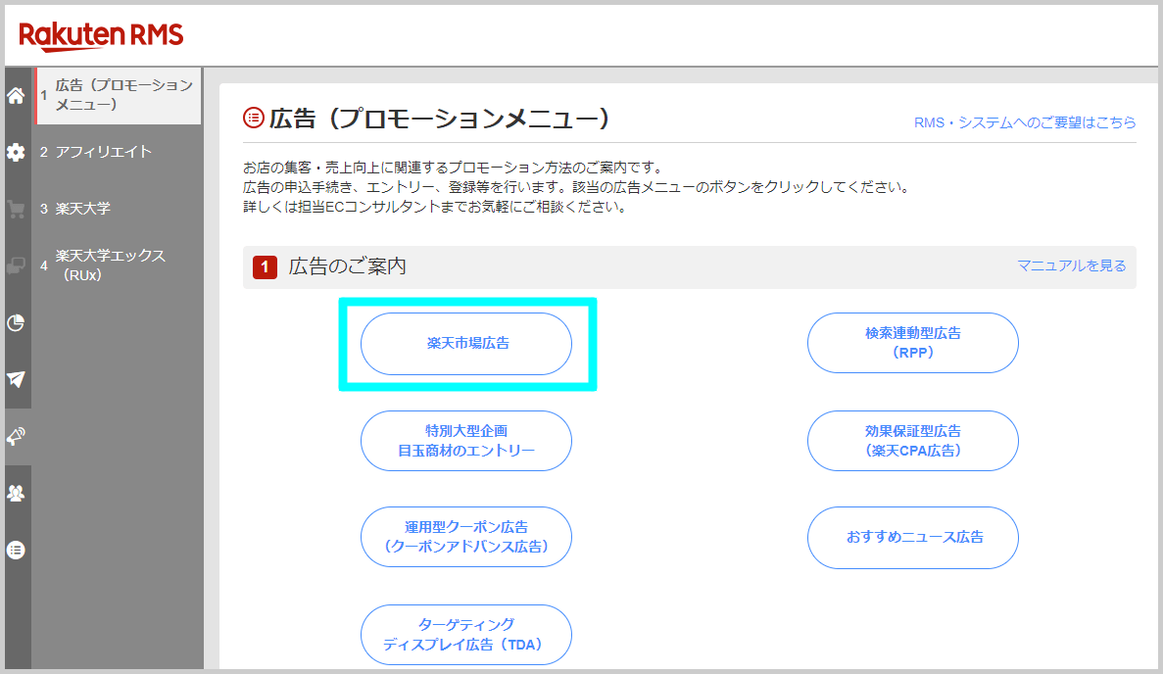Click the shopping cart sidebar icon
The image size is (1163, 674).
[x=16, y=209]
